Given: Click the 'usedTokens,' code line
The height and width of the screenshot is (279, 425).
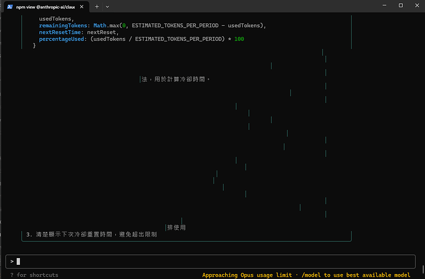Looking at the screenshot, I should click(x=56, y=18).
